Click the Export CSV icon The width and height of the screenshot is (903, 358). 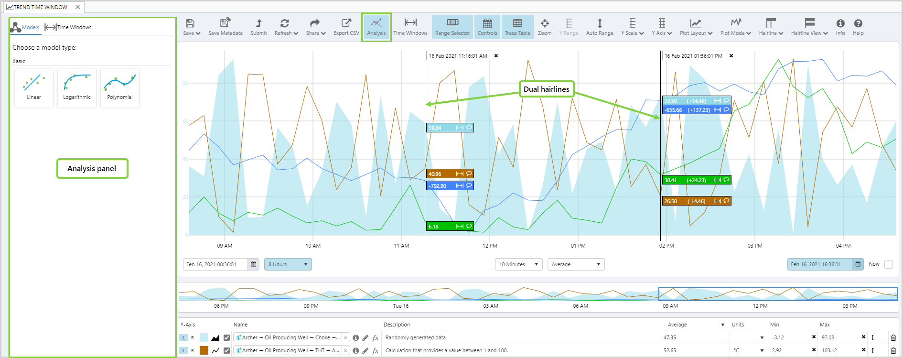(x=346, y=27)
